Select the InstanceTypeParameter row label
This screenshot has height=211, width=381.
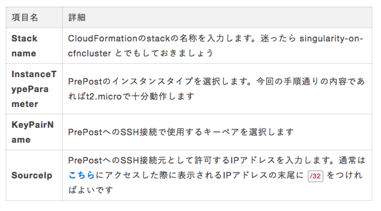pyautogui.click(x=34, y=89)
